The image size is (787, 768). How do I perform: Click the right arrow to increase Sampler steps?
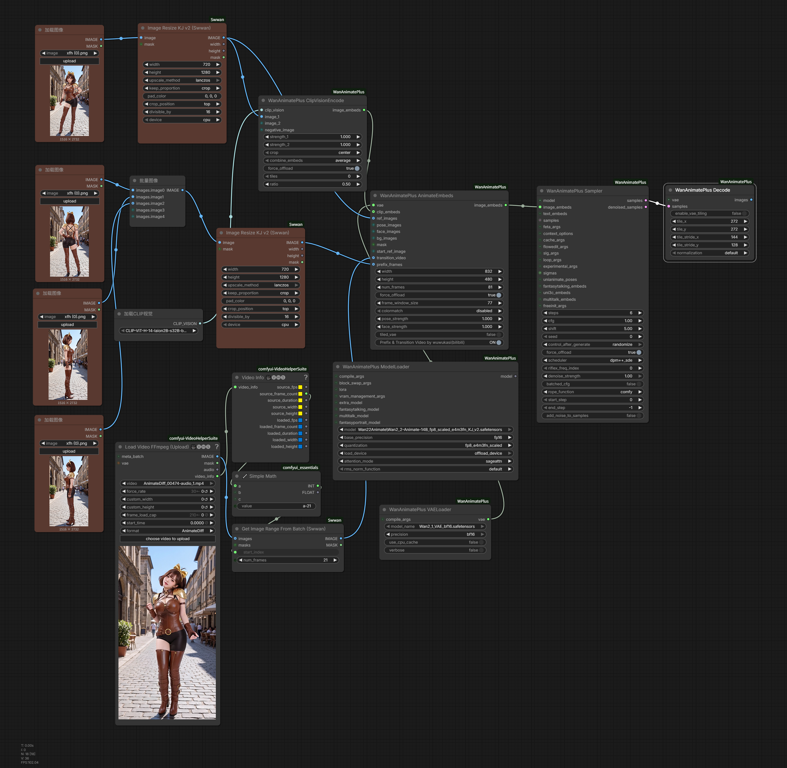tap(640, 313)
